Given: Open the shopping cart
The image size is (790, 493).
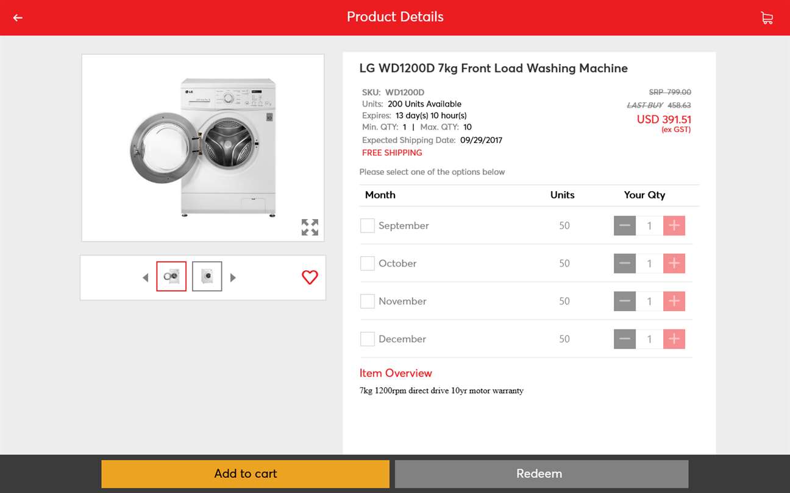Looking at the screenshot, I should (x=767, y=18).
